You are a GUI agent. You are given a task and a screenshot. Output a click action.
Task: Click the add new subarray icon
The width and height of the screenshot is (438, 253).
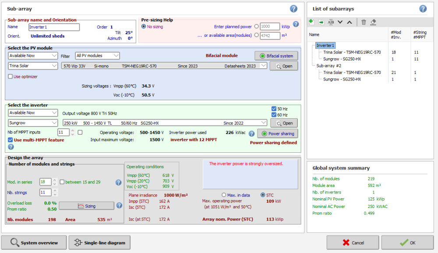311,22
